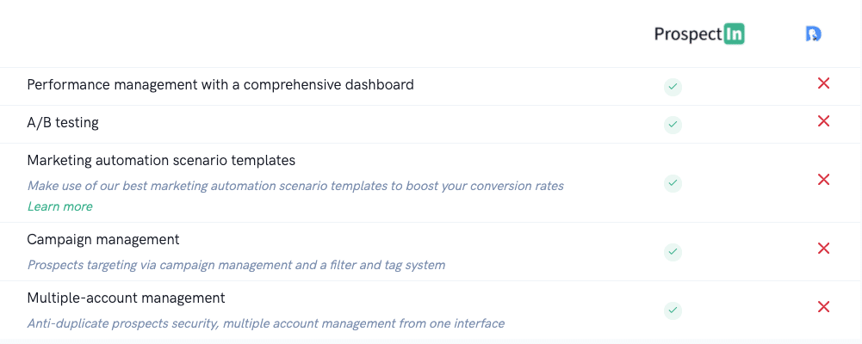Click red cross for Performance management row
This screenshot has height=344, width=862.
[823, 83]
